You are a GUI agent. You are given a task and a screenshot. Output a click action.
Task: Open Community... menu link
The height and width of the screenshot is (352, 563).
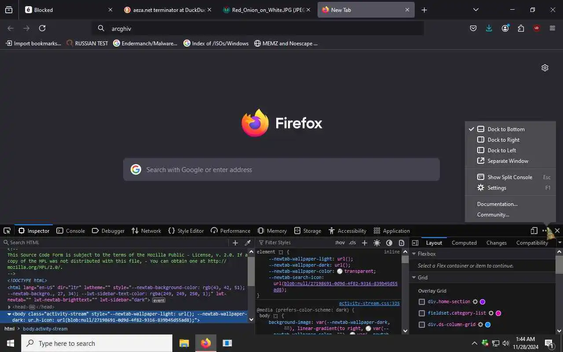[510, 214]
